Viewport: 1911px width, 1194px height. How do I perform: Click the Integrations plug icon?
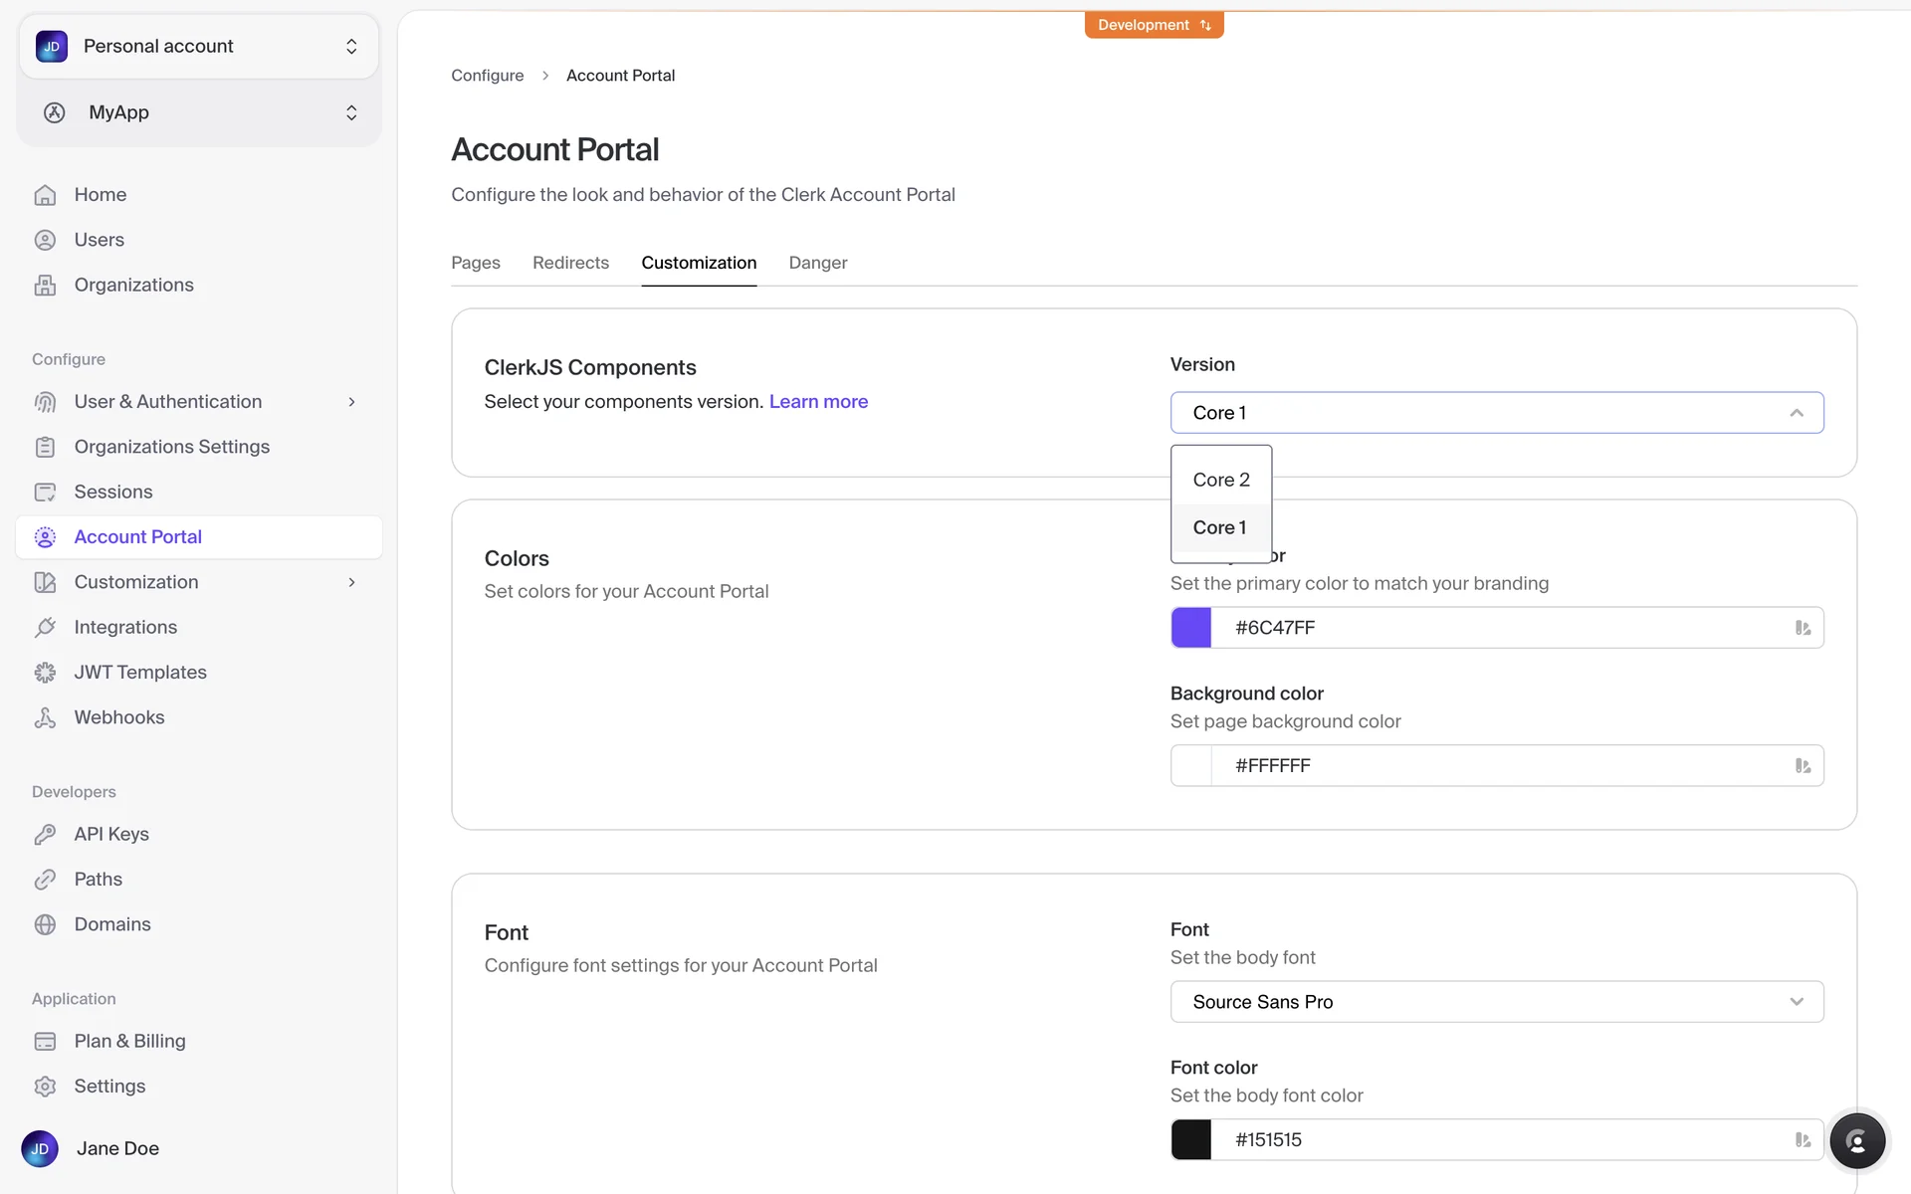45,627
